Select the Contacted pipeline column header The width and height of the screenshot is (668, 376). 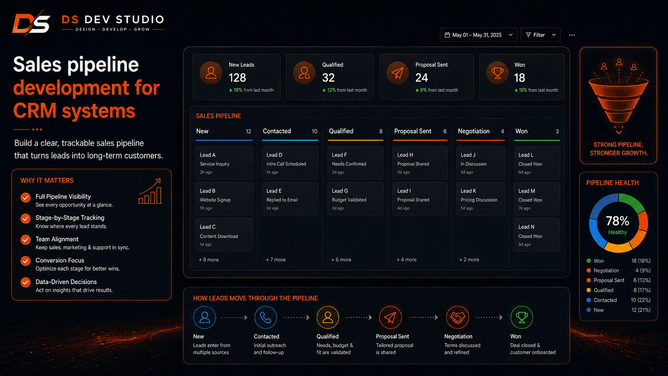coord(290,131)
